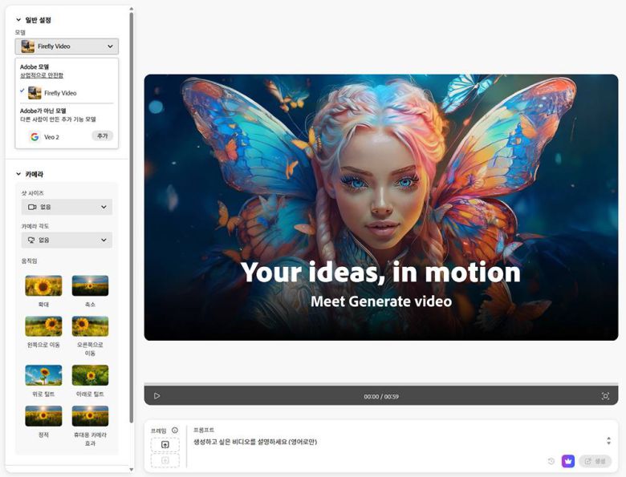Choose the 왼쪽으로 이동 camera motion
The image size is (626, 477).
43,326
